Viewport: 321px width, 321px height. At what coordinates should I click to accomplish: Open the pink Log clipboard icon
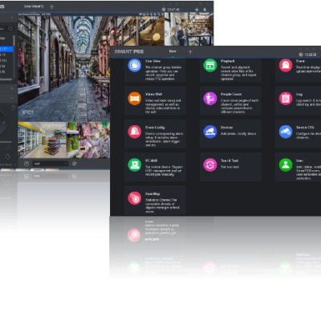tap(286, 99)
